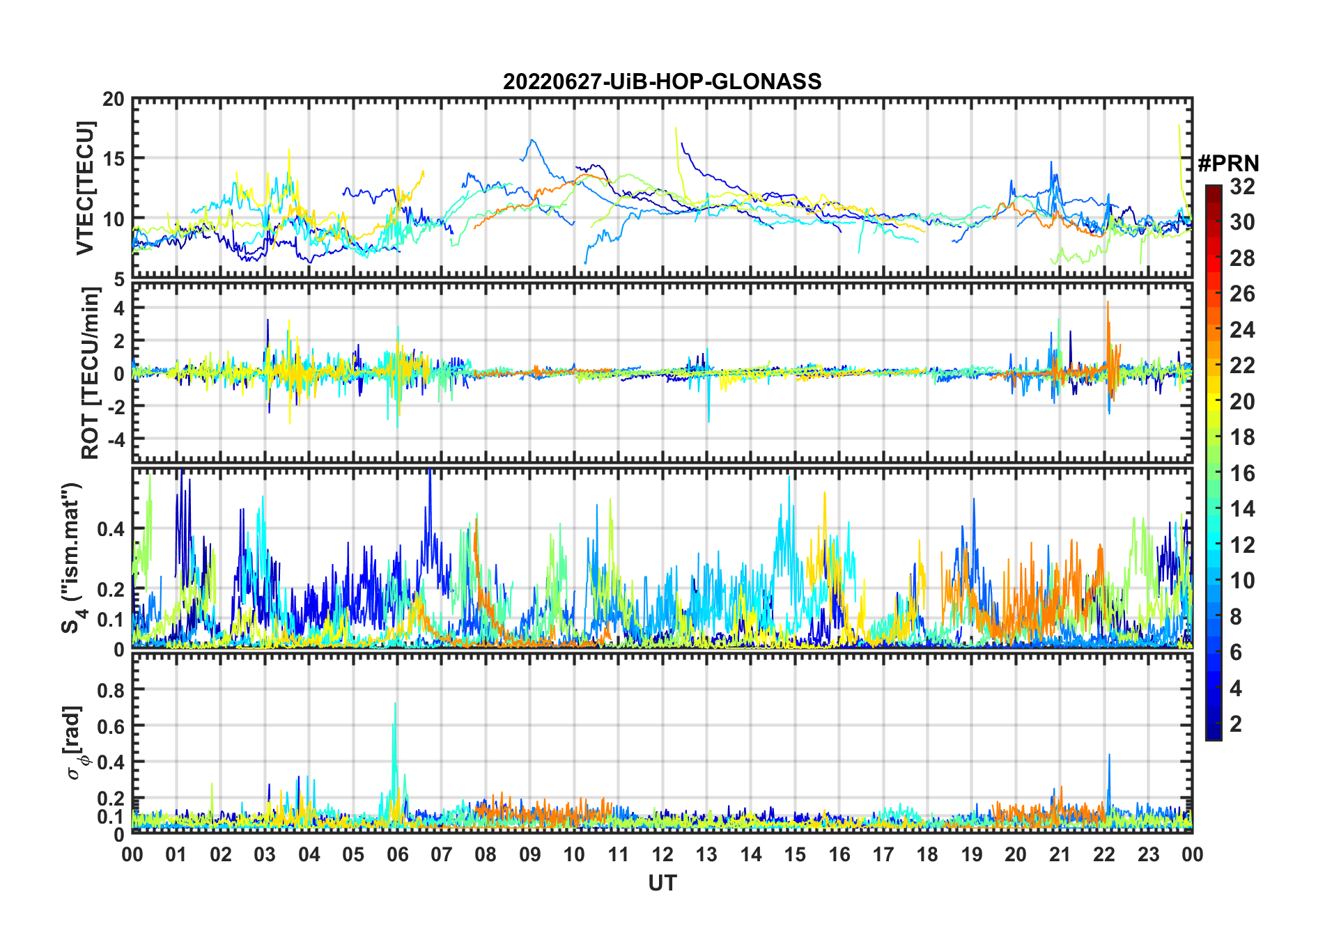This screenshot has height=926, width=1325.
Task: Click the UT axis hour label 09
Action: (530, 854)
